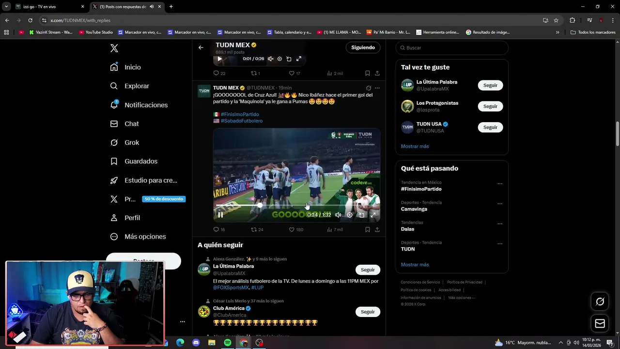Click Mostrar más under Tal vez te guste

tap(415, 146)
